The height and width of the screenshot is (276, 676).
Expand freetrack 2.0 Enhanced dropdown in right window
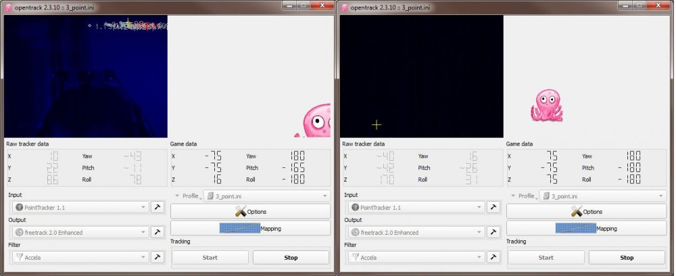click(x=416, y=232)
